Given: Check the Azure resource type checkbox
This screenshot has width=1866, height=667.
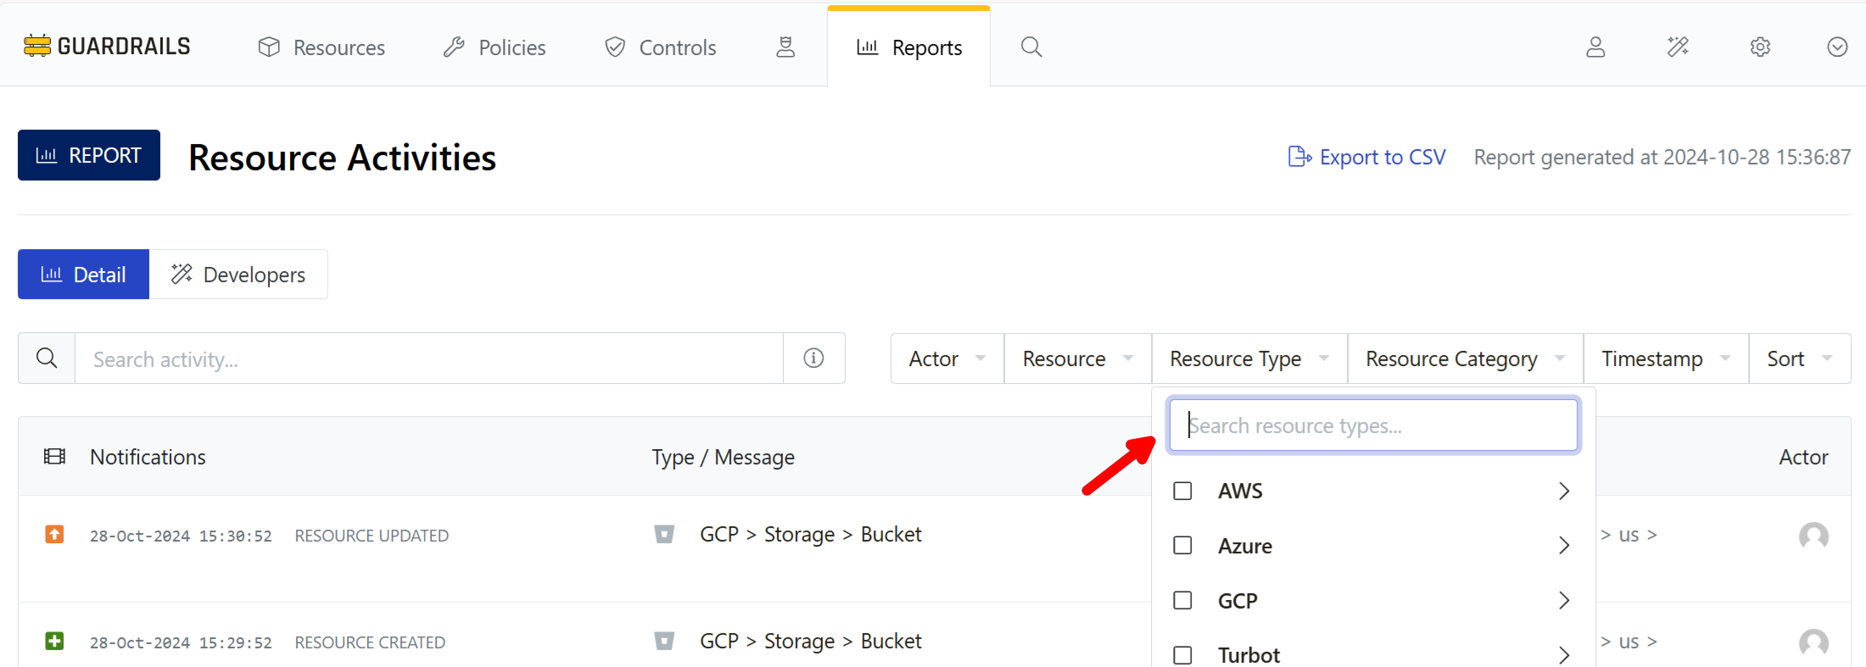Looking at the screenshot, I should point(1182,545).
